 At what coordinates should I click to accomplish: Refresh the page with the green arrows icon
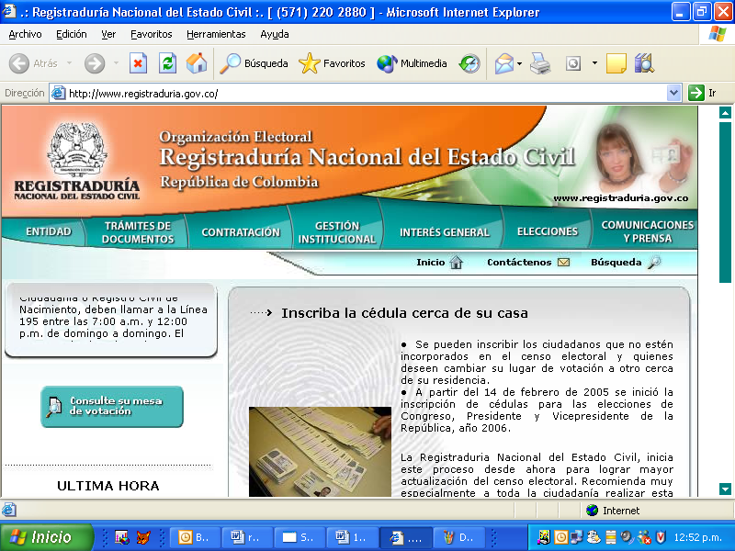pyautogui.click(x=167, y=63)
